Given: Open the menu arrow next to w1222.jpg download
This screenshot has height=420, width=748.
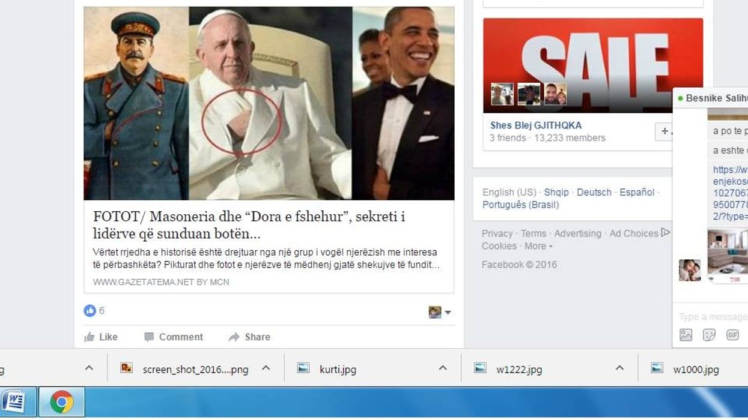Looking at the screenshot, I should 619,368.
